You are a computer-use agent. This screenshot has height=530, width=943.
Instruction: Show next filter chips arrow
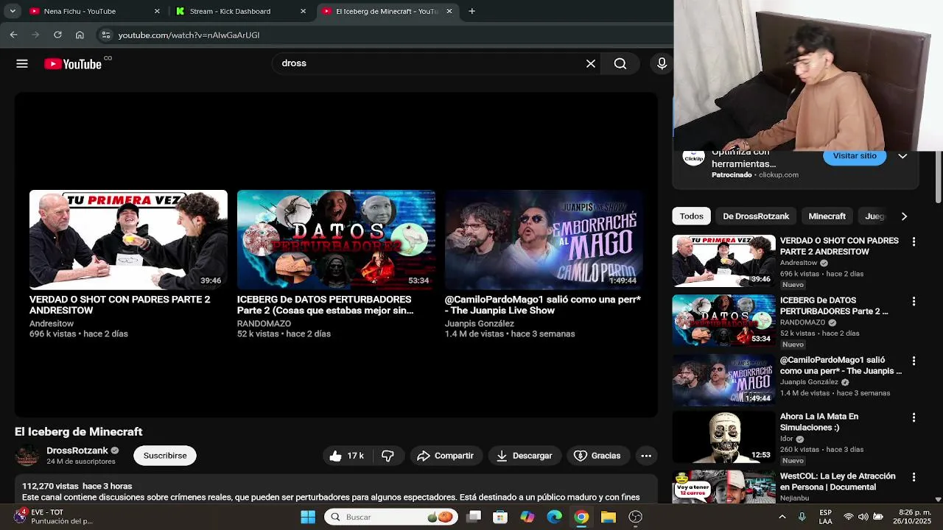point(904,216)
